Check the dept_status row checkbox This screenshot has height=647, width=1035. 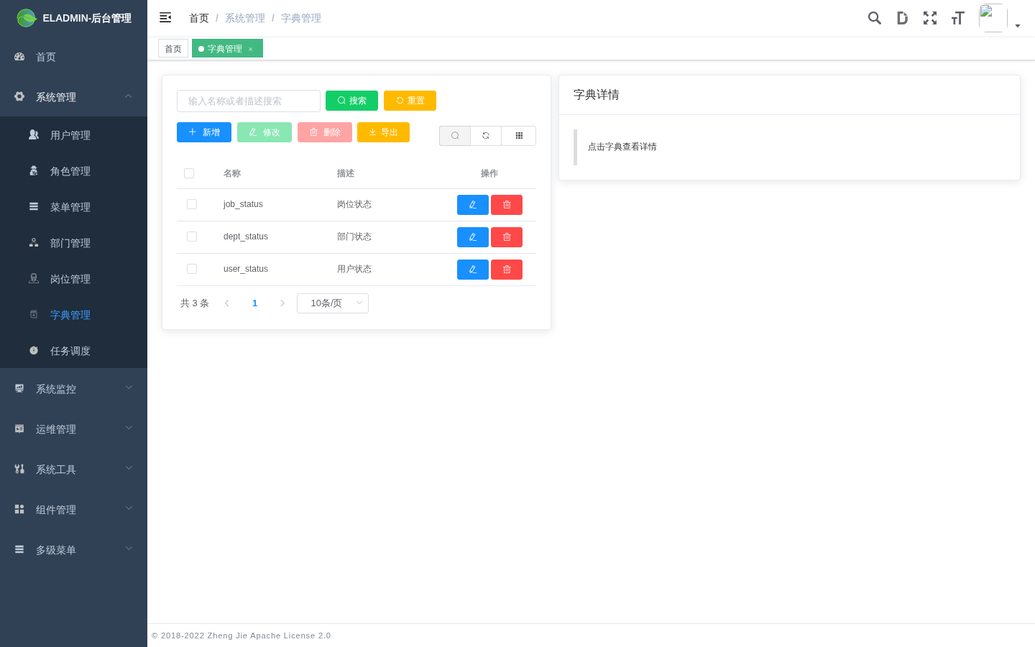192,237
